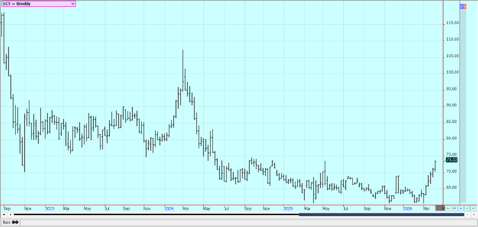
Task: Click the blue compress arrows icon
Action: [x=460, y=208]
